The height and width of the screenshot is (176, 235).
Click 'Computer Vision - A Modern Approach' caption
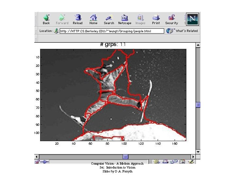[117, 164]
